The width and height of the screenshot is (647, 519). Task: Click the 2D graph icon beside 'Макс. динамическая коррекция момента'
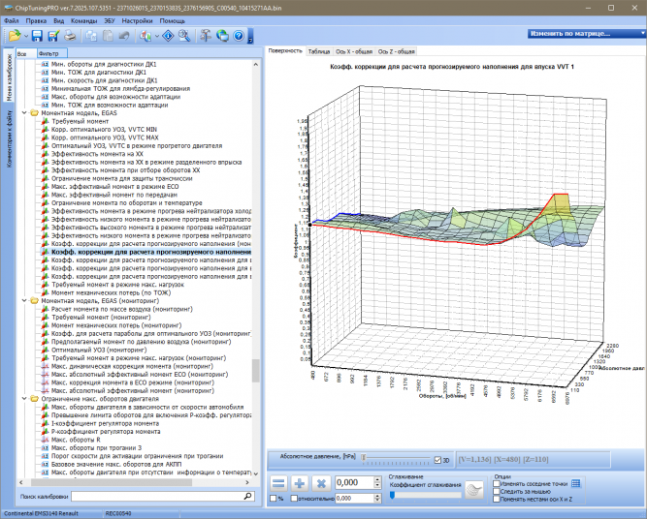[x=45, y=366]
